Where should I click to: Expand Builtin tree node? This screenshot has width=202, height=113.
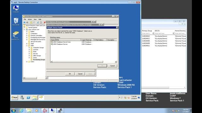[27, 31]
